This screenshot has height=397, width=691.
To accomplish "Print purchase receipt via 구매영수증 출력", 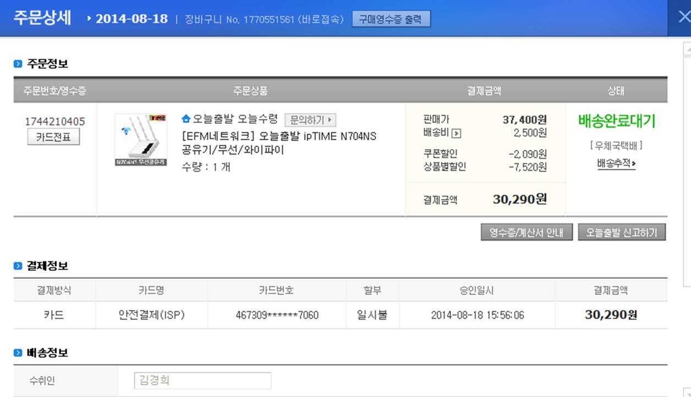I will 391,19.
